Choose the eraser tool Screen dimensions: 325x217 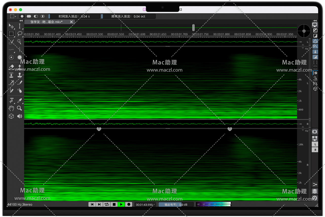(11, 67)
